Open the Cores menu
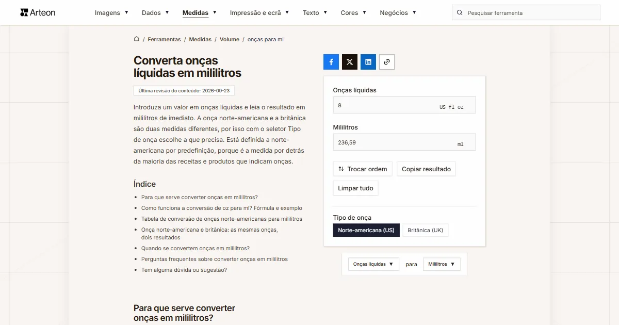The width and height of the screenshot is (619, 325). click(x=353, y=13)
